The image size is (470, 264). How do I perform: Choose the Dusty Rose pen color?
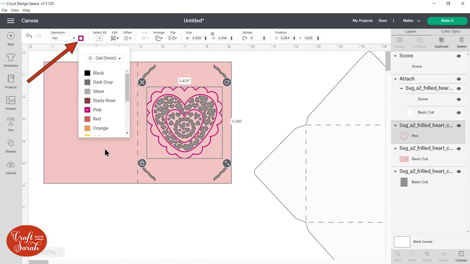(x=104, y=101)
